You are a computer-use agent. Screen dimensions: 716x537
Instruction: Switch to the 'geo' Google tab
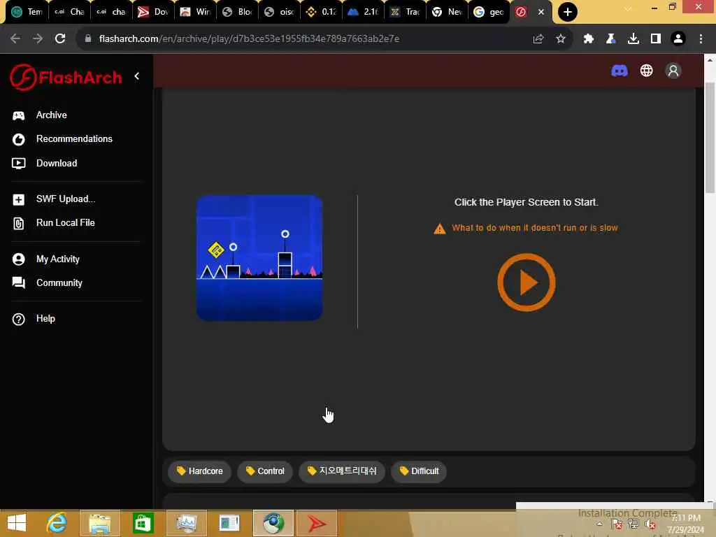coord(489,13)
